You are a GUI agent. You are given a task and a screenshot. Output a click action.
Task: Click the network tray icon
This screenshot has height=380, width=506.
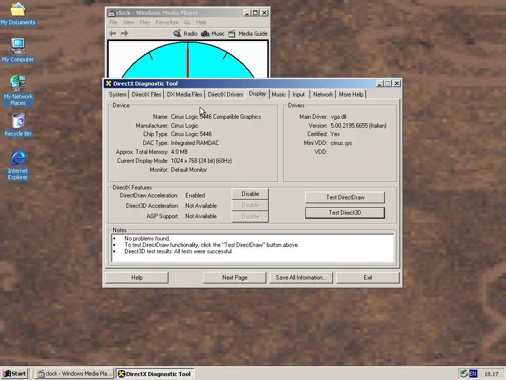point(464,374)
